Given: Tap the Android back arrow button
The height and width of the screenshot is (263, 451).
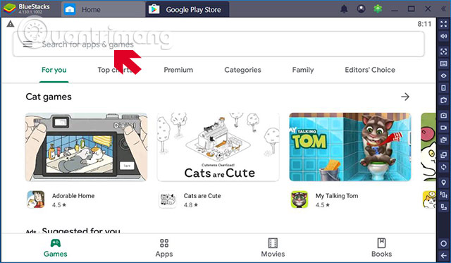Looking at the screenshot, I should coord(443,255).
